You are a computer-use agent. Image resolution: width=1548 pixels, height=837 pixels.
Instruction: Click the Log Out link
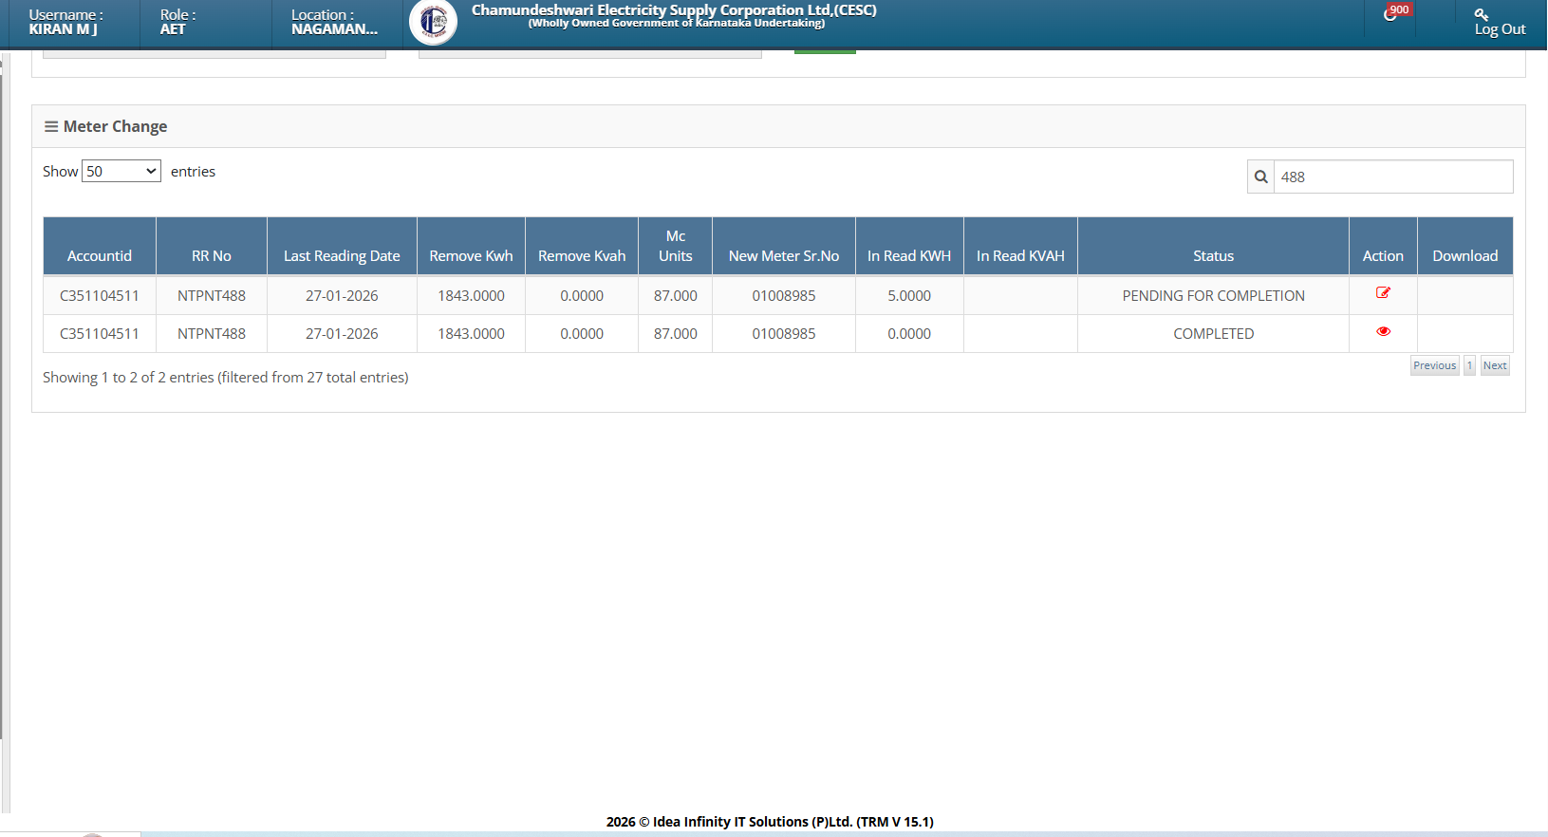point(1500,29)
